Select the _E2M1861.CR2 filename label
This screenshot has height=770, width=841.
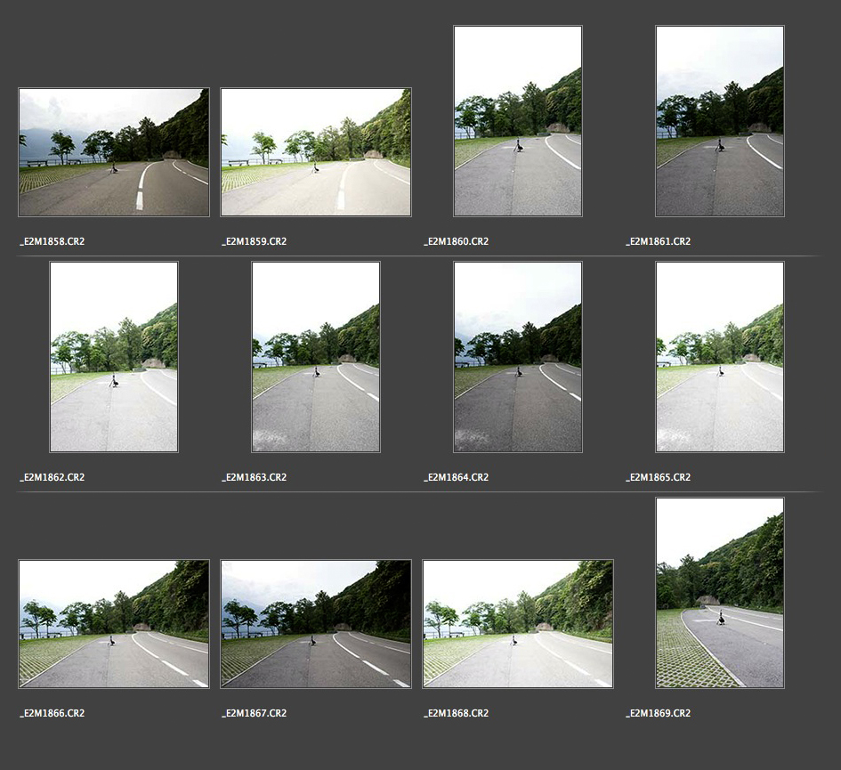pos(659,242)
